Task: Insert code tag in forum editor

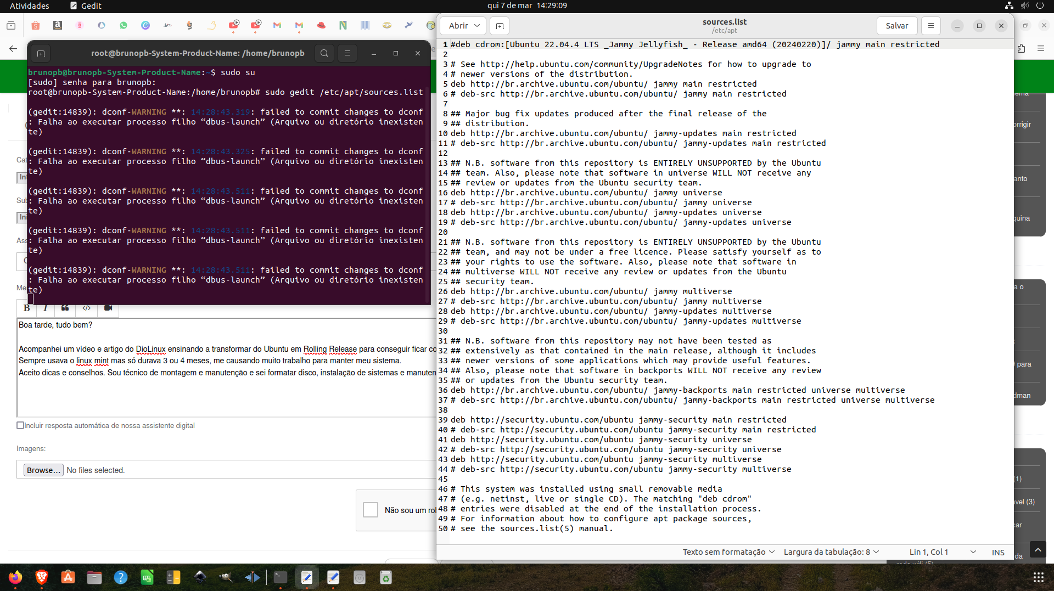Action: [87, 308]
